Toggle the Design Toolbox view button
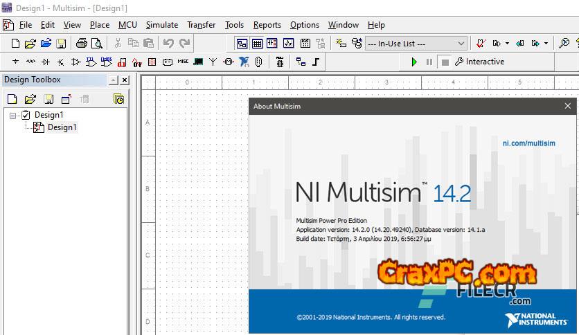Image resolution: width=579 pixels, height=335 pixels. 242,44
